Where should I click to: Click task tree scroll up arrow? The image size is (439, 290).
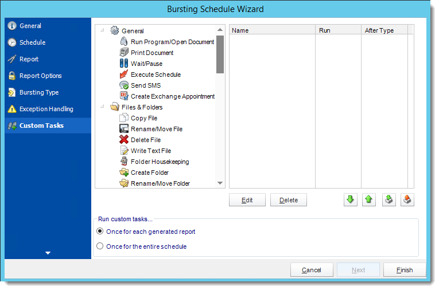220,30
